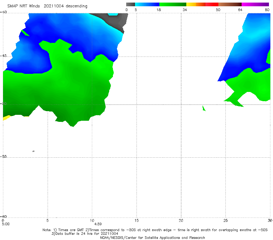Screen dimensions: 273x240
Task: Click the colorbar label '64'
Action: click(x=240, y=10)
